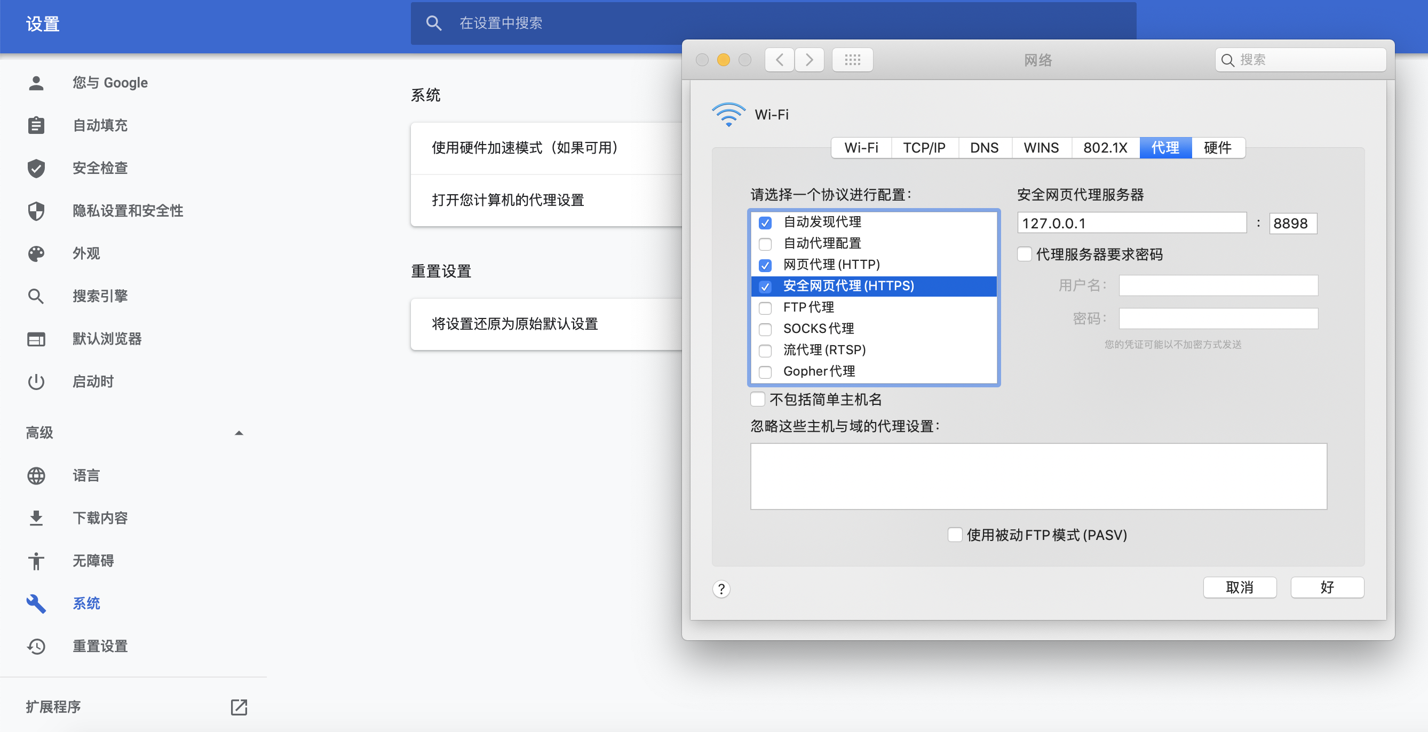Click the search icon in Chrome settings bar
The image size is (1428, 732).
[433, 23]
